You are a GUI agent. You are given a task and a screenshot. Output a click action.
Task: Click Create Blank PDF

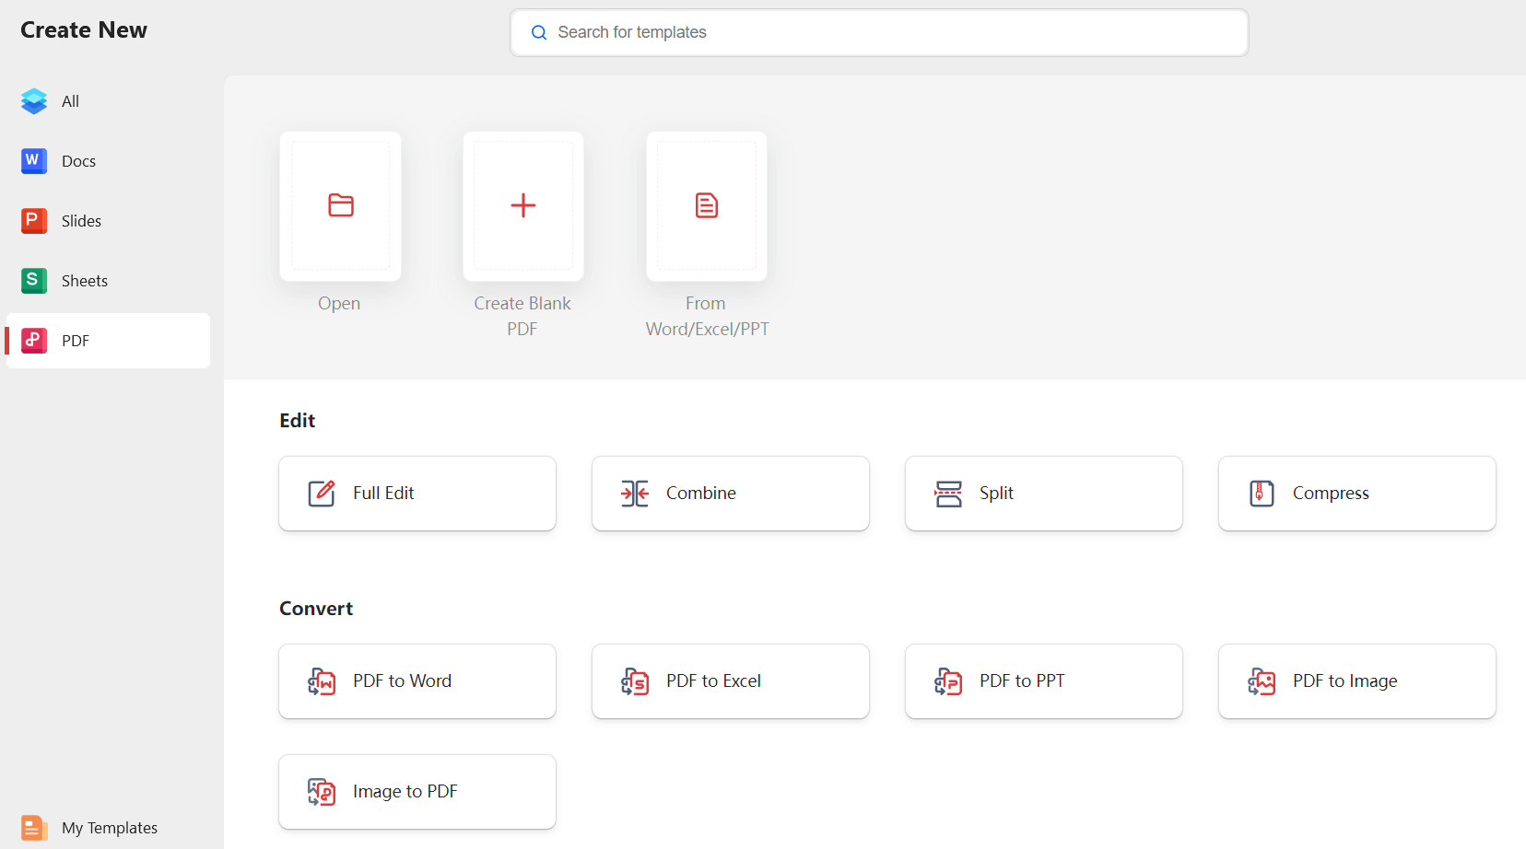coord(522,206)
